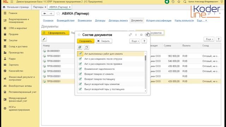This screenshot has height=127, width=226.
Task: Go forward with the right arrow button
Action: (51, 13)
